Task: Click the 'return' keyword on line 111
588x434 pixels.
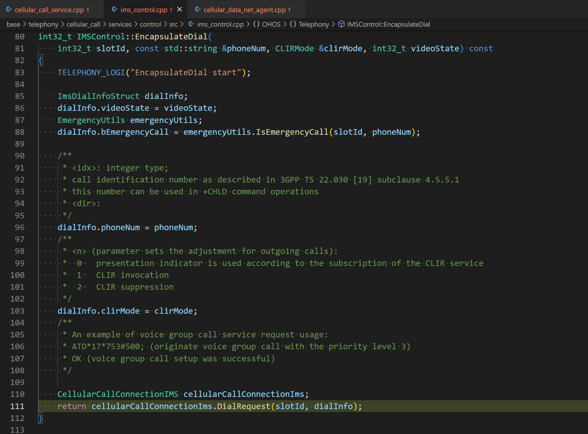Action: tap(72, 406)
